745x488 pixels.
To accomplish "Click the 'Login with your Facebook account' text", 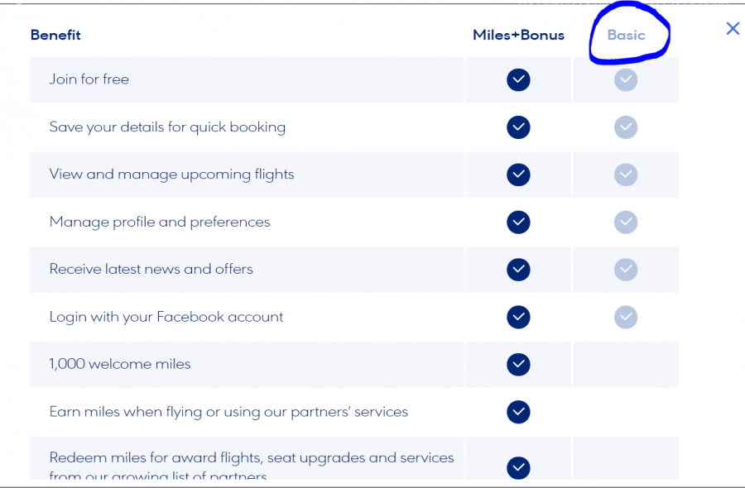I will [166, 317].
